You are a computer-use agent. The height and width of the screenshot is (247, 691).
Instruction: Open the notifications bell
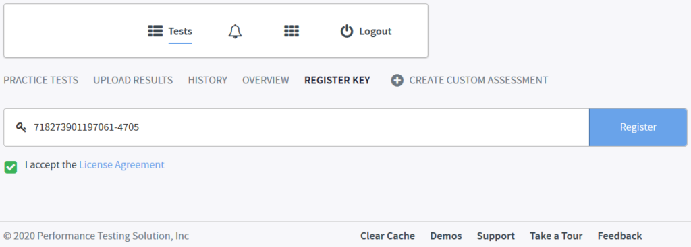[236, 31]
